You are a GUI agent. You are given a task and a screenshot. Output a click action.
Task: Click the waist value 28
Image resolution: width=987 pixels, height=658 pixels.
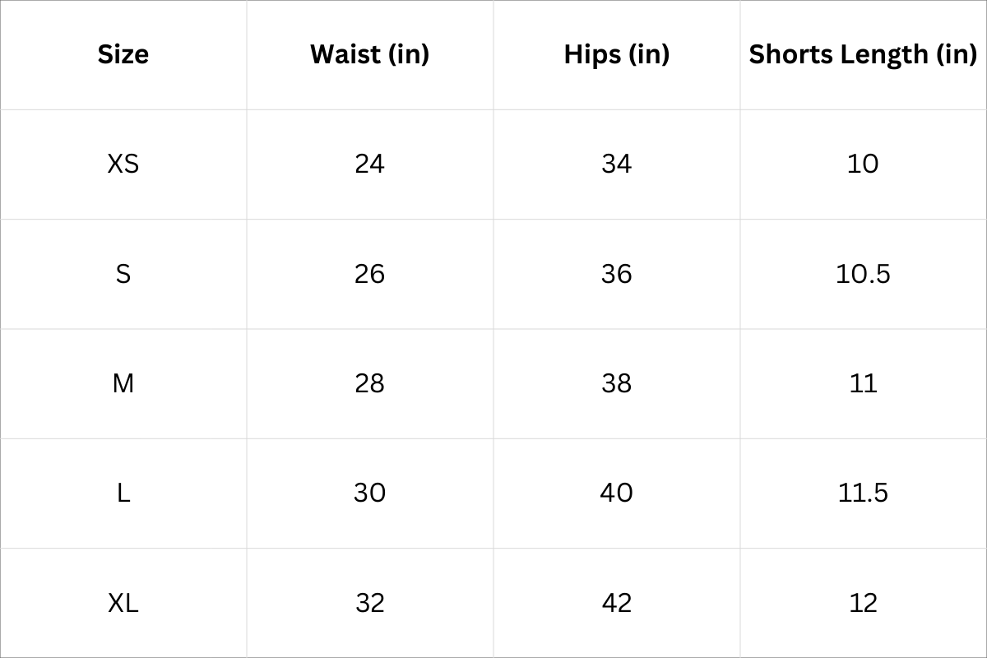369,383
